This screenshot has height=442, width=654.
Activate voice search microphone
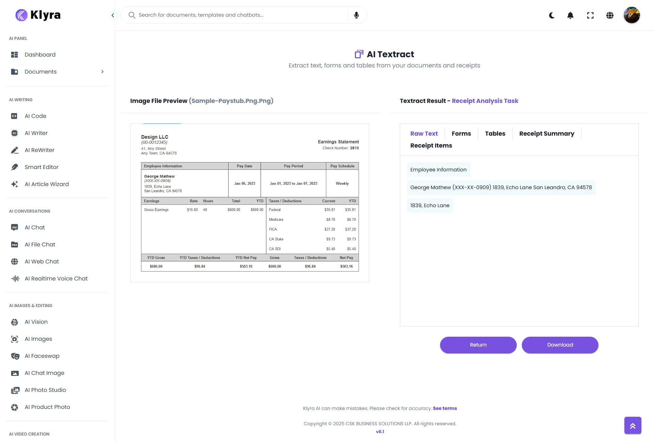(x=356, y=15)
